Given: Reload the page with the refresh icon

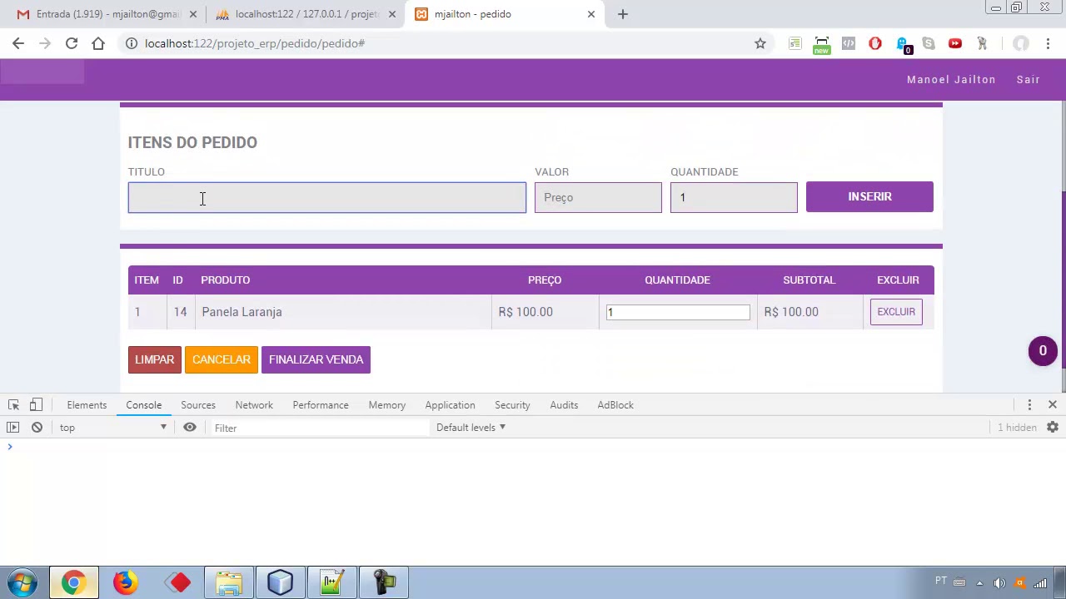Looking at the screenshot, I should [x=72, y=43].
